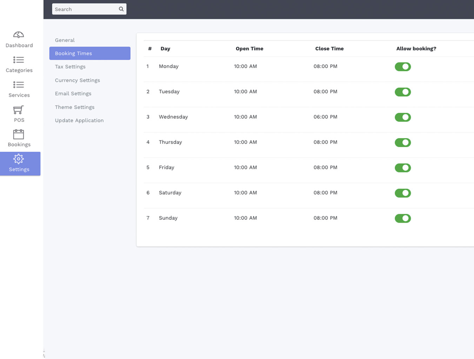This screenshot has width=474, height=359.
Task: Select the Thursday day cell
Action: [x=171, y=142]
